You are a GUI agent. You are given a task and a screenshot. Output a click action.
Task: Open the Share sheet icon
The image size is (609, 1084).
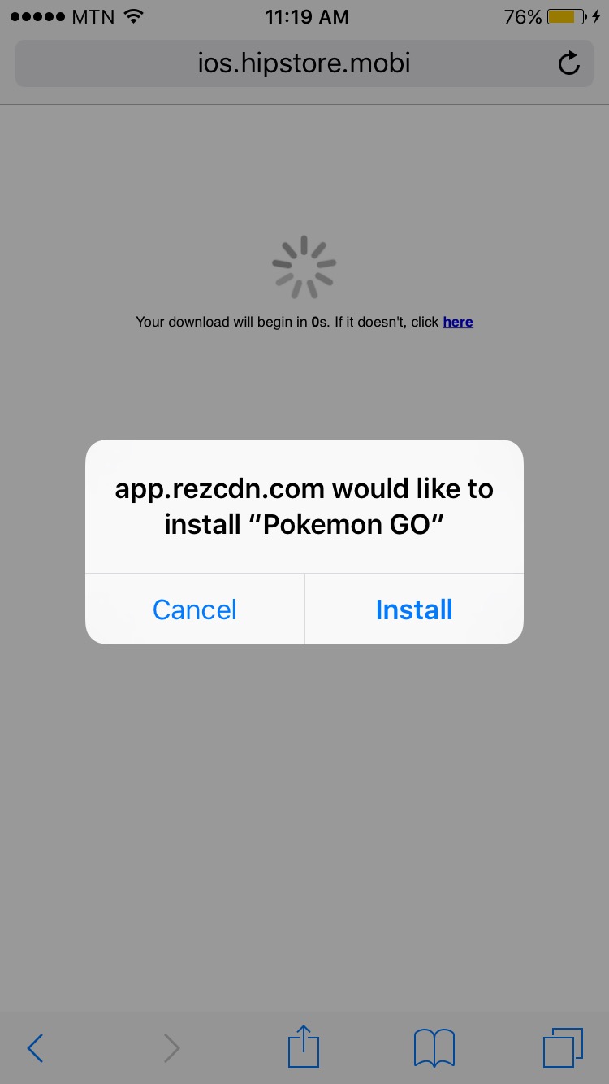[304, 1047]
